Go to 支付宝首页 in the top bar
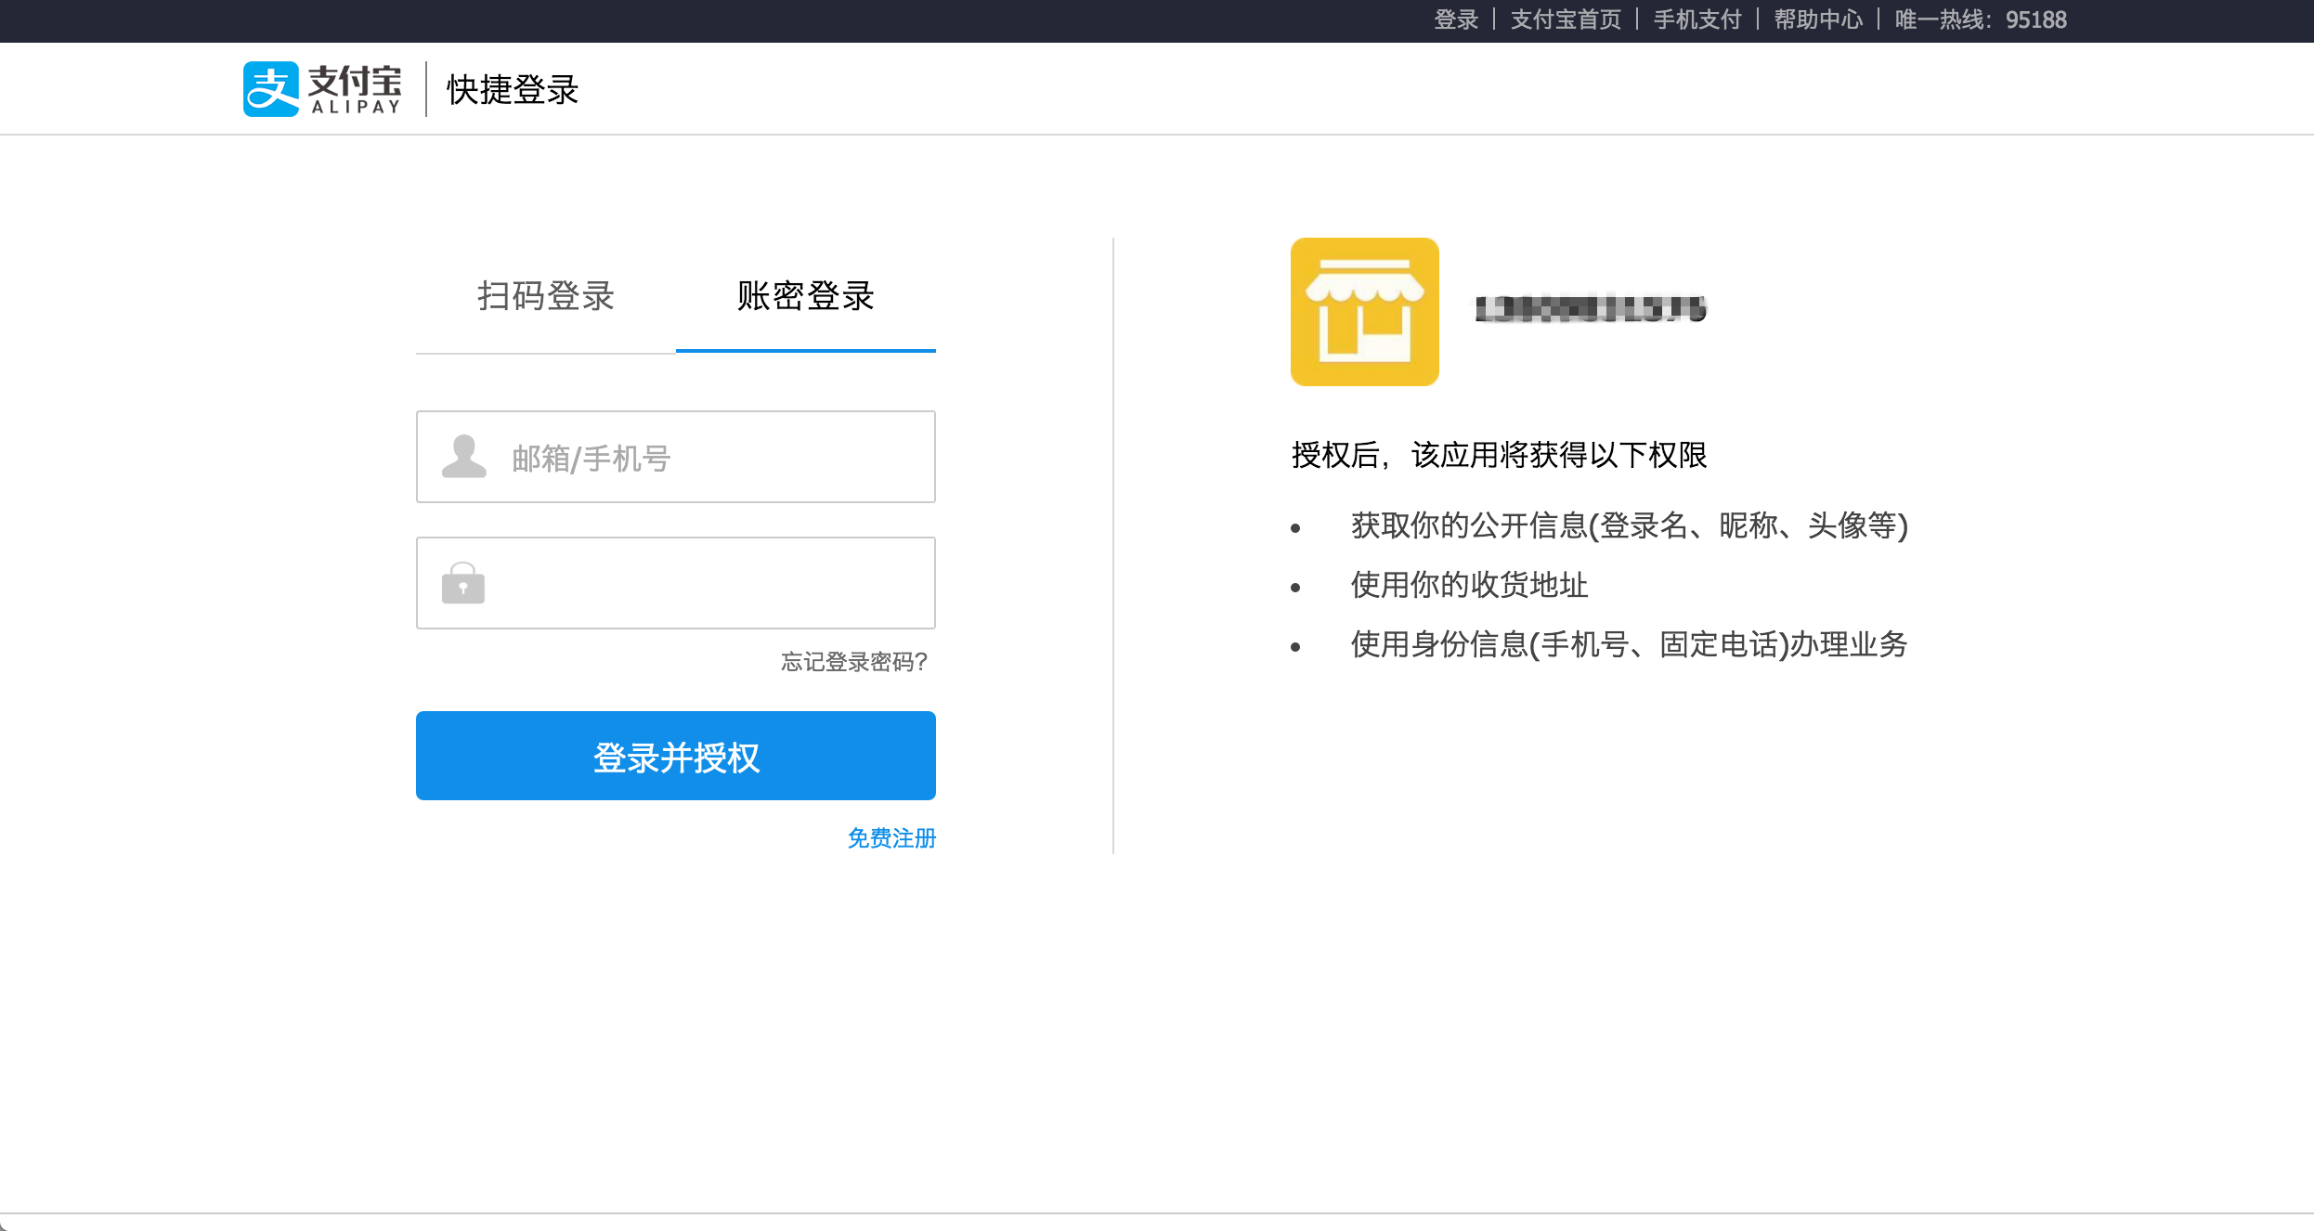Screen dimensions: 2314x1231 pos(1565,19)
